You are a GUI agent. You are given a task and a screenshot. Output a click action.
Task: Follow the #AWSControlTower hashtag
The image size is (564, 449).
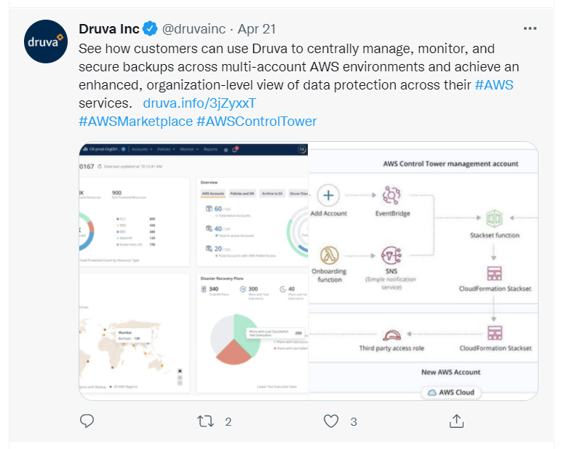pos(256,121)
